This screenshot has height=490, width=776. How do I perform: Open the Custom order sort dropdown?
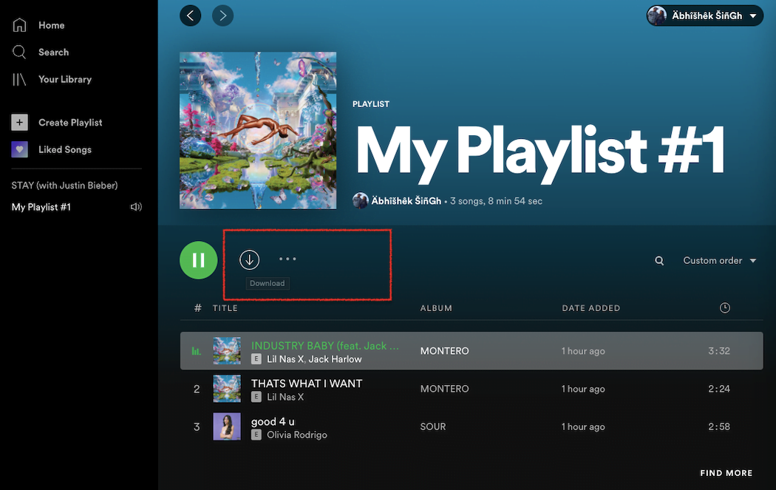click(720, 260)
